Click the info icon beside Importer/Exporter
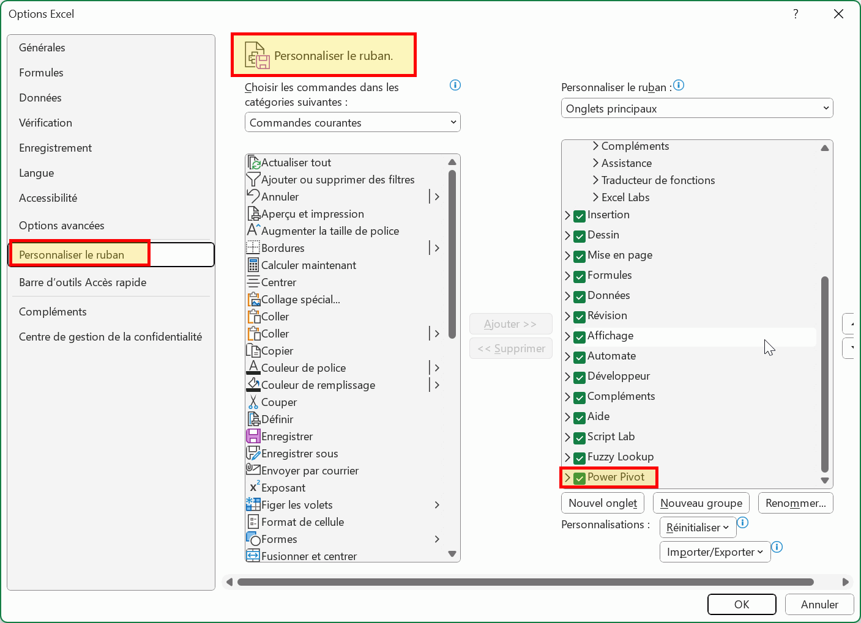The width and height of the screenshot is (861, 623). (777, 547)
